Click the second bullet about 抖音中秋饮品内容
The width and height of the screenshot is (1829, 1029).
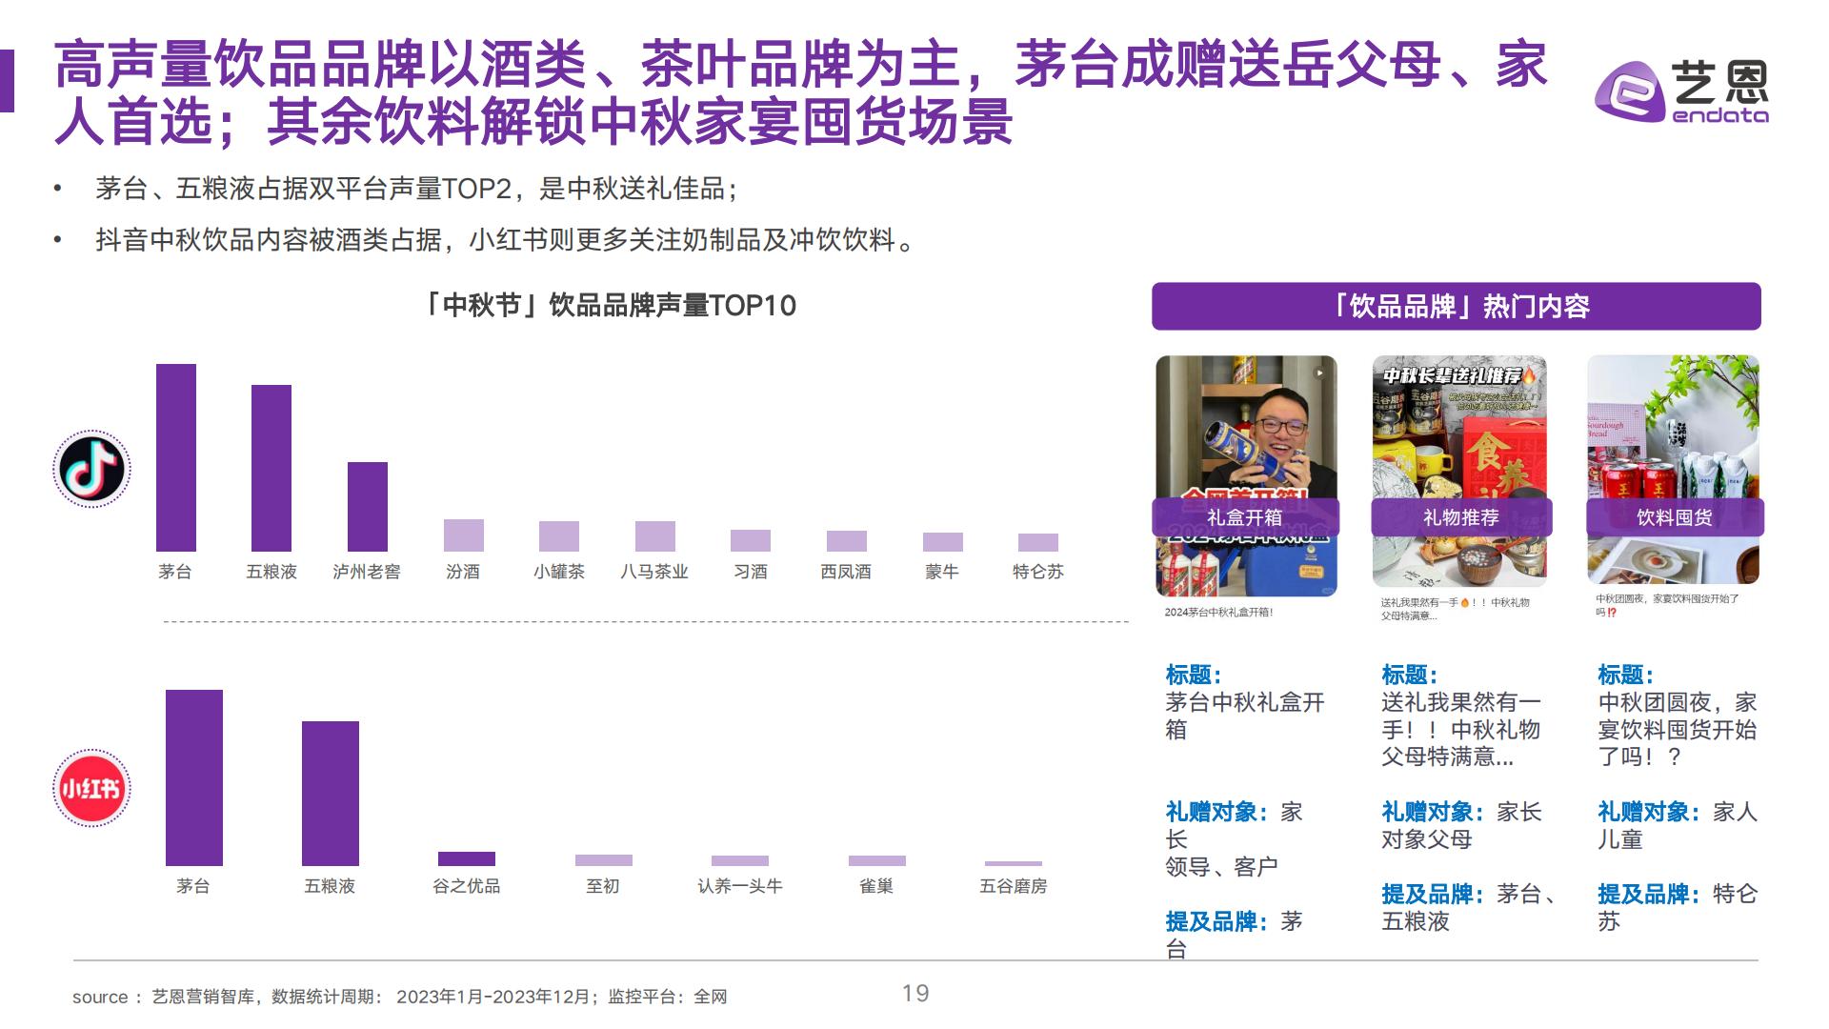(x=506, y=240)
